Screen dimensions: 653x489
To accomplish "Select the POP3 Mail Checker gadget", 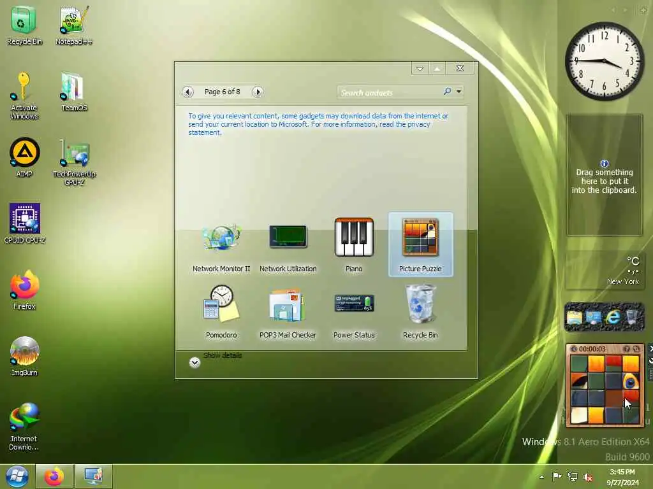I will pos(288,312).
